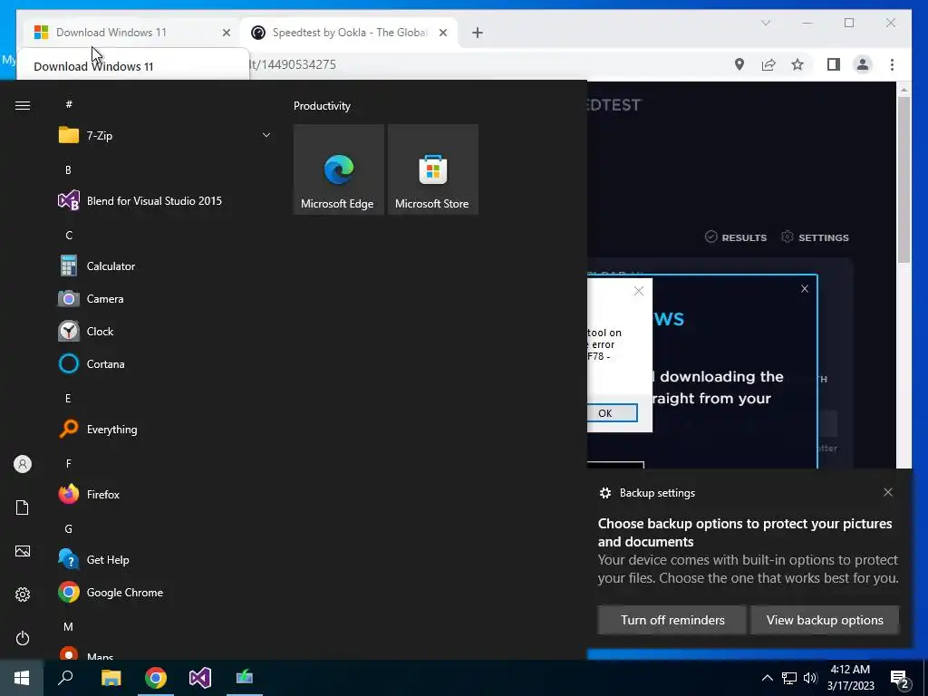Click the Productivity group heading

pyautogui.click(x=322, y=106)
